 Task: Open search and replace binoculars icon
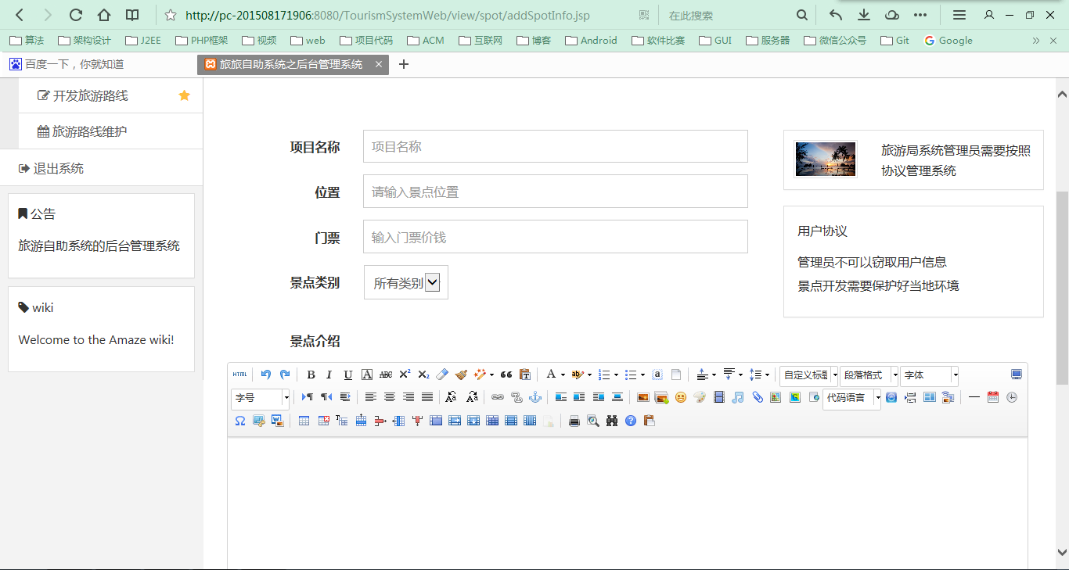coord(612,421)
